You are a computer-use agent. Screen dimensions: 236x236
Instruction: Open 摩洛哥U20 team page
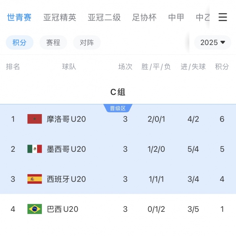[x=66, y=119]
